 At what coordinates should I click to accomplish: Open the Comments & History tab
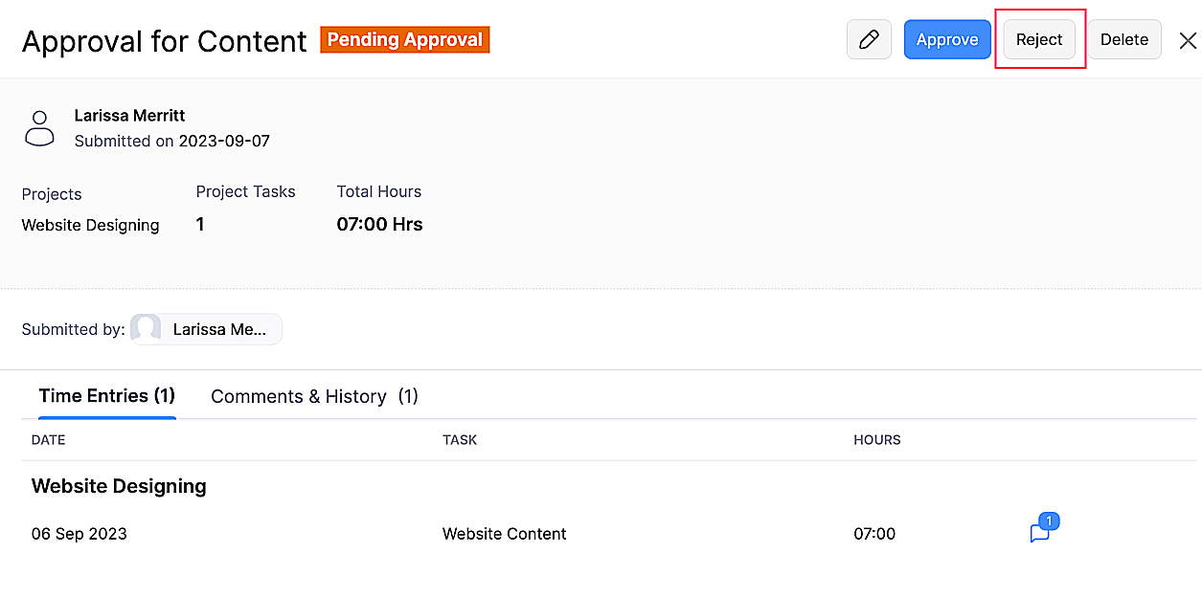coord(314,396)
